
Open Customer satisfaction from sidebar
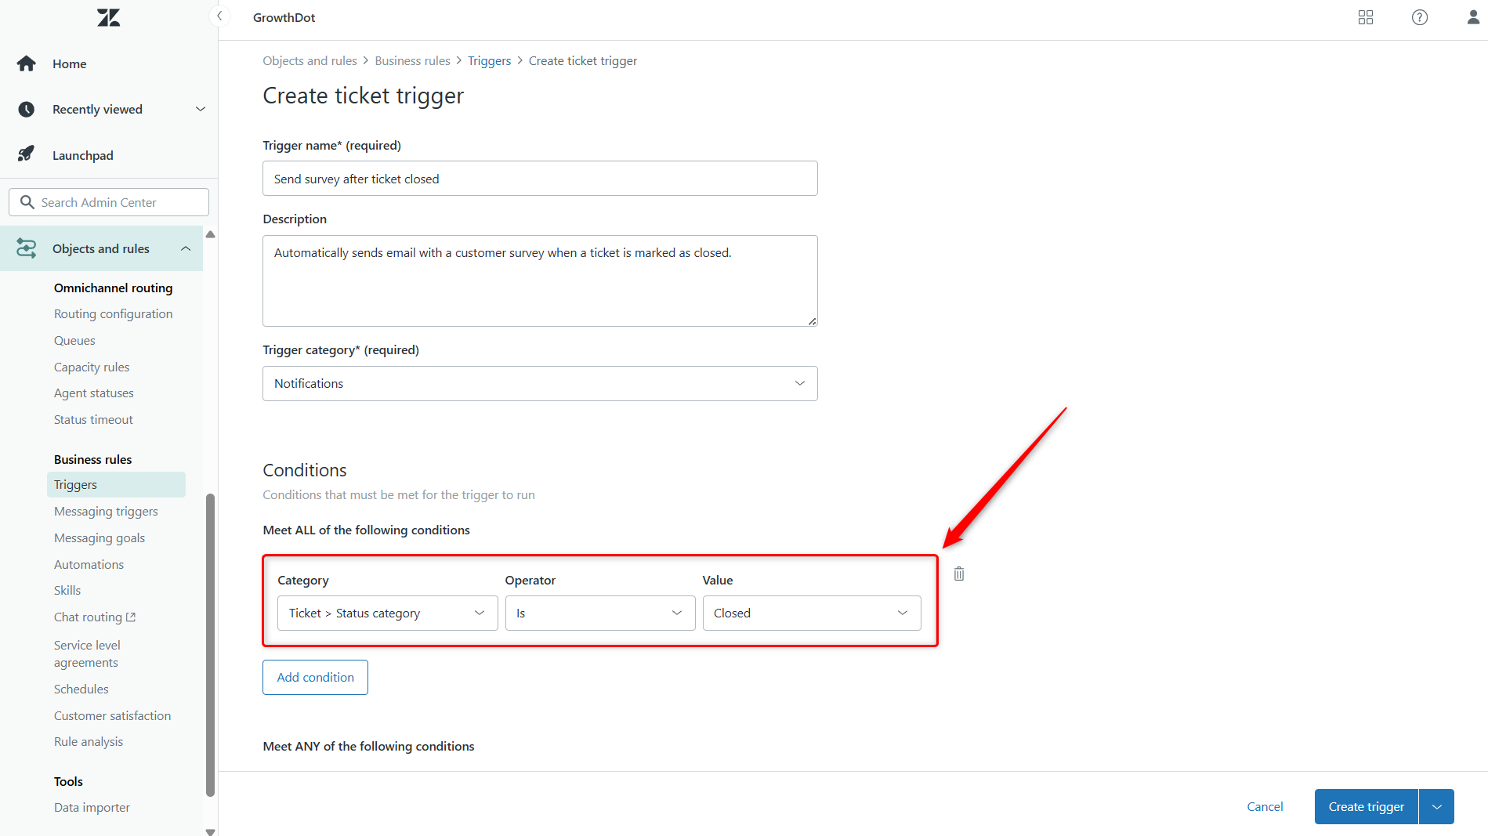[x=112, y=715]
